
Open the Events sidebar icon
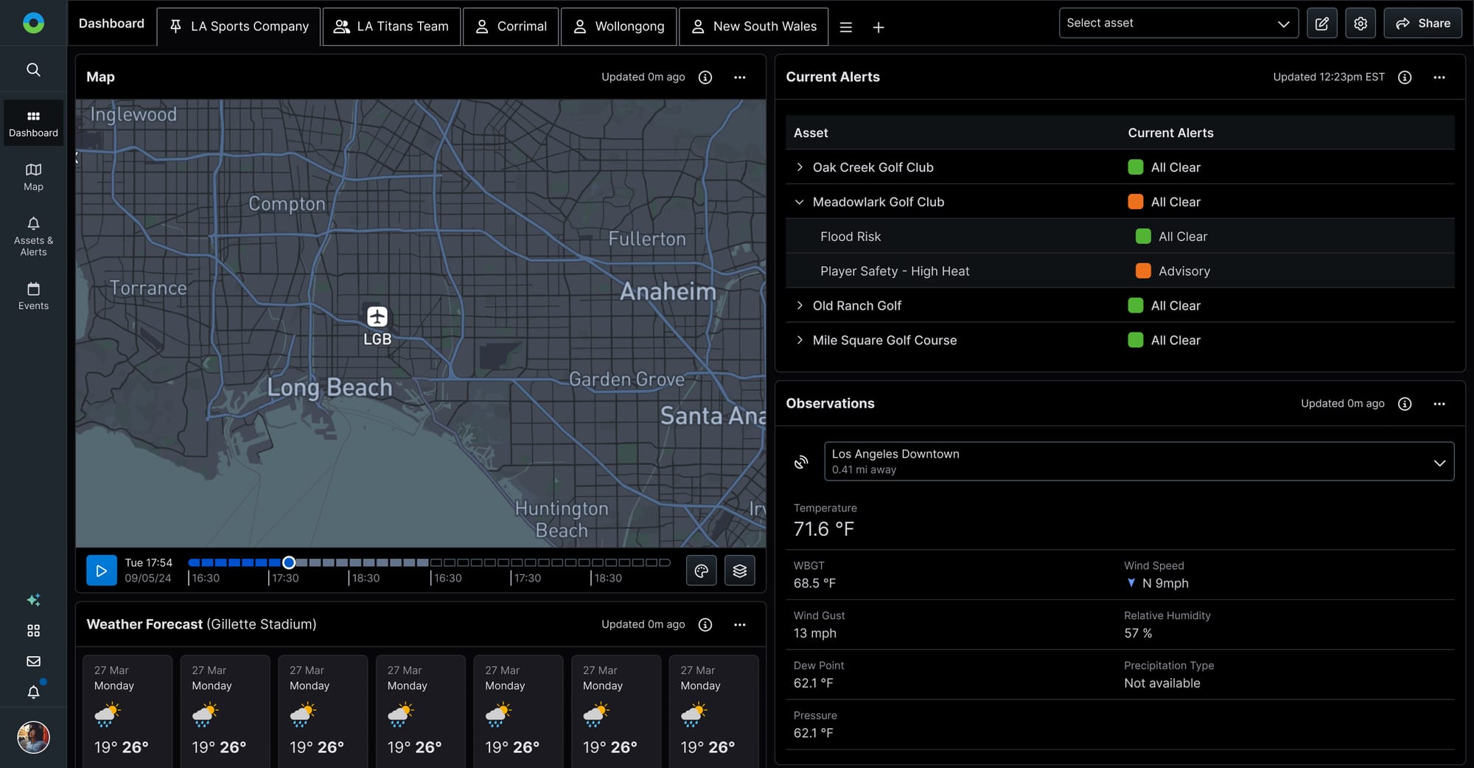[33, 295]
